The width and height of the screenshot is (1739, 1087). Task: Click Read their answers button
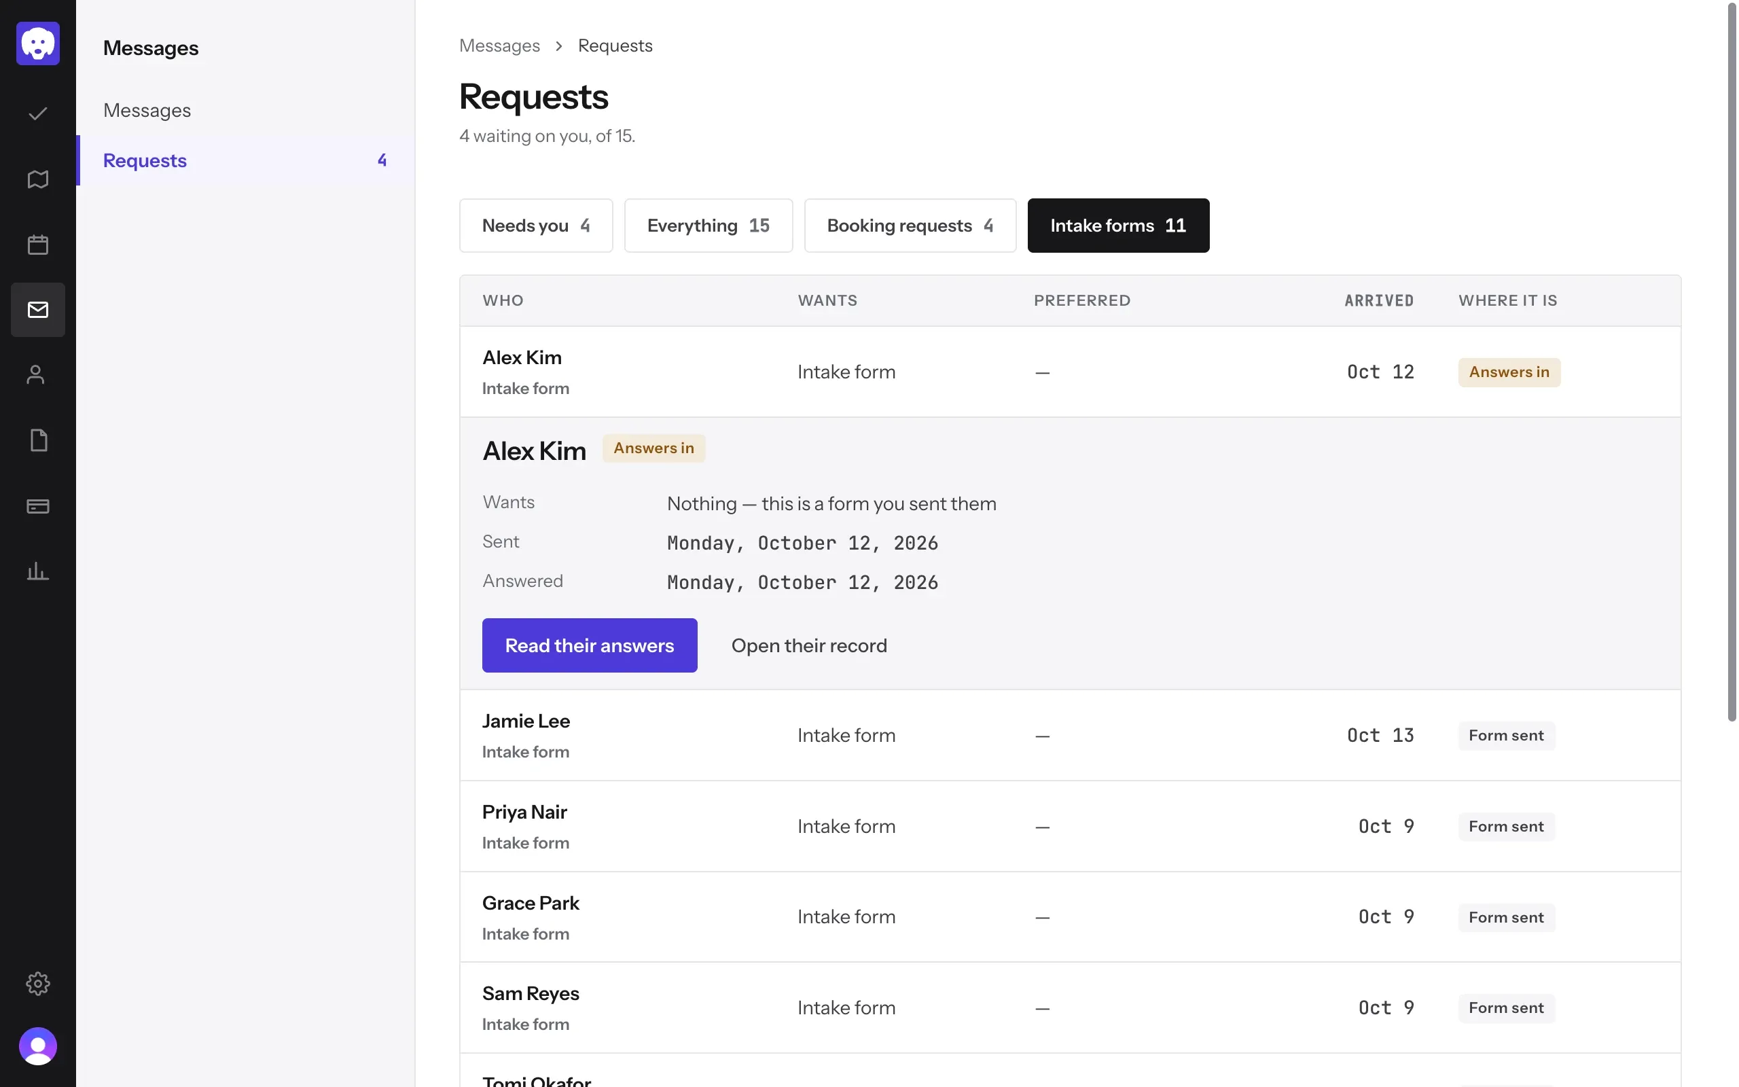point(589,645)
